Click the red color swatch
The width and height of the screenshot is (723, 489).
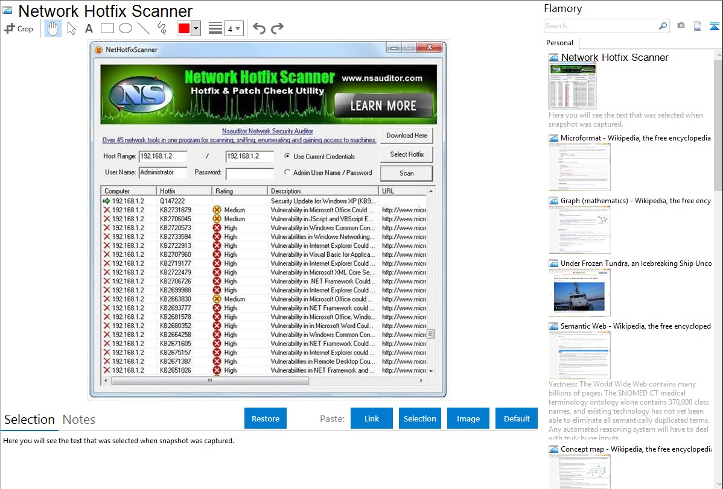[184, 28]
